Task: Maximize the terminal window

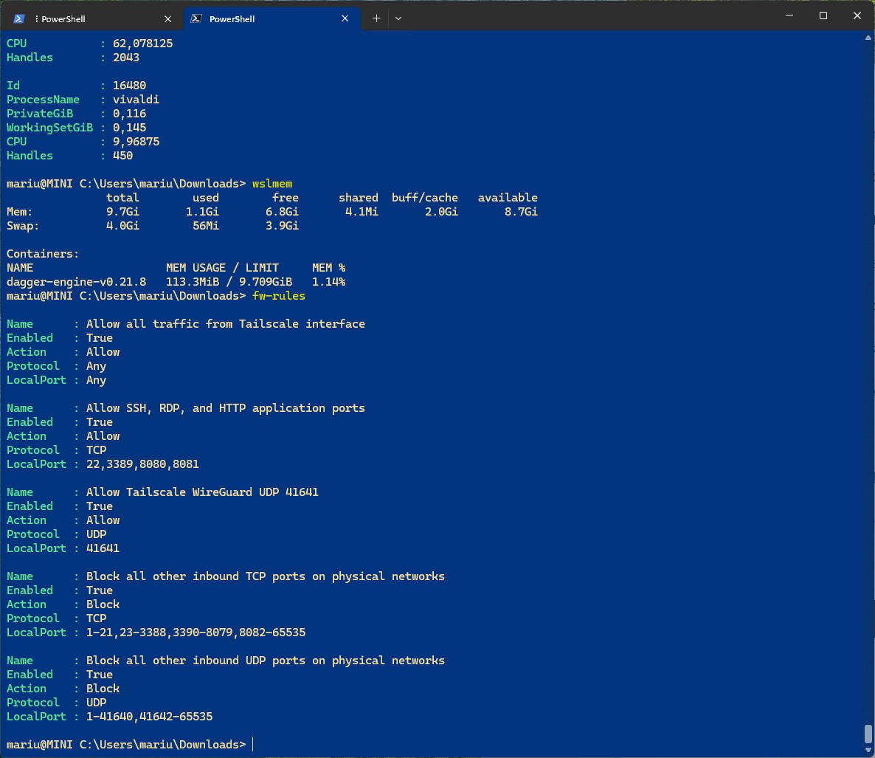Action: pyautogui.click(x=823, y=15)
